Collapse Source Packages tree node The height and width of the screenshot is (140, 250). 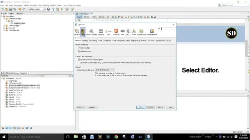[4, 19]
